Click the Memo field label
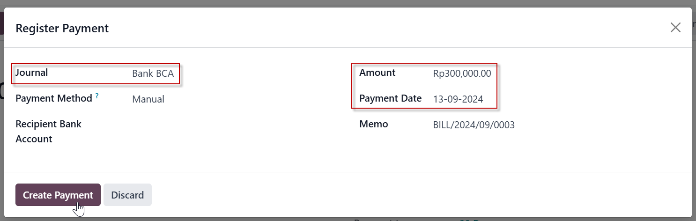This screenshot has width=696, height=221. (374, 124)
